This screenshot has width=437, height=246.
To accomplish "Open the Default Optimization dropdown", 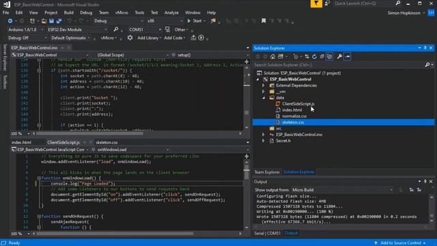I will pyautogui.click(x=70, y=38).
